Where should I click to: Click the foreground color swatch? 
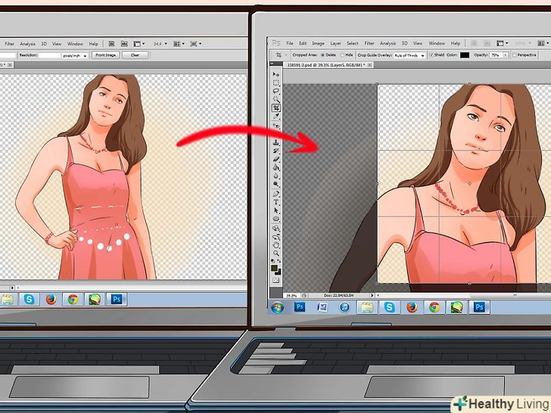tap(275, 268)
